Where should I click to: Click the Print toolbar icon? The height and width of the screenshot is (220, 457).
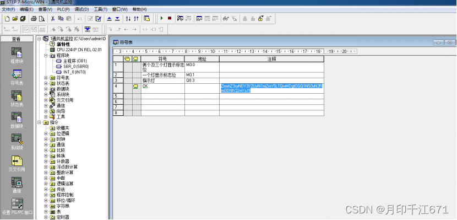34,19
